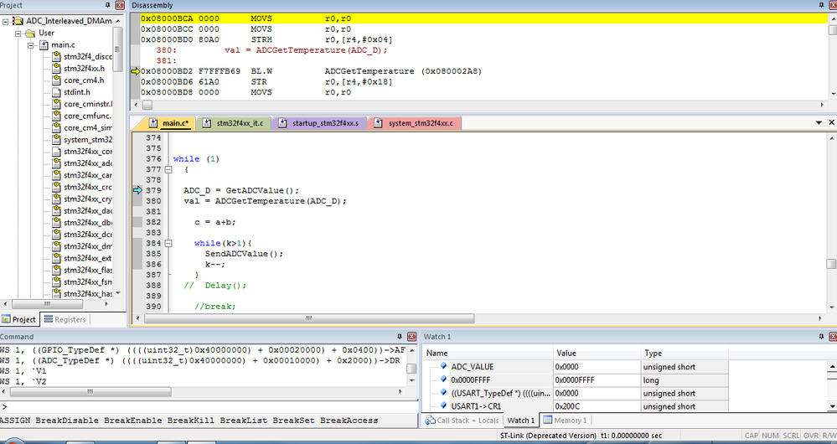Image resolution: width=837 pixels, height=444 pixels.
Task: Open the Memory 1 tab
Action: [566, 420]
